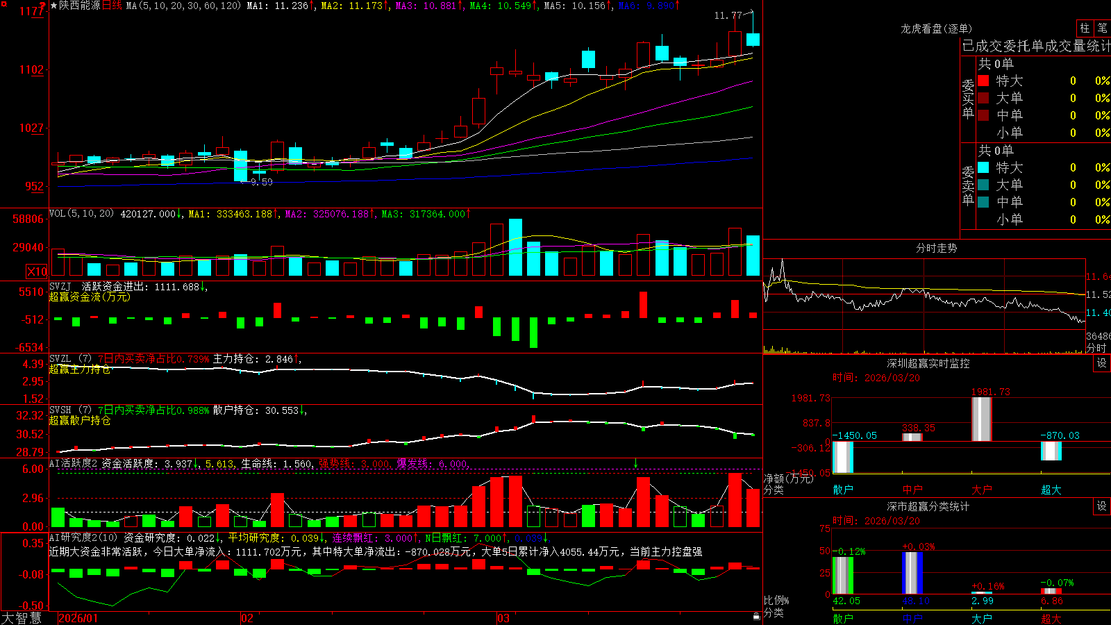Click the 1177 price axis label

coord(31,11)
